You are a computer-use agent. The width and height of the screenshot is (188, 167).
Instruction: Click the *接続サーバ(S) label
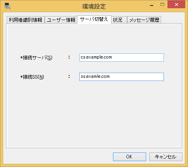36,58
